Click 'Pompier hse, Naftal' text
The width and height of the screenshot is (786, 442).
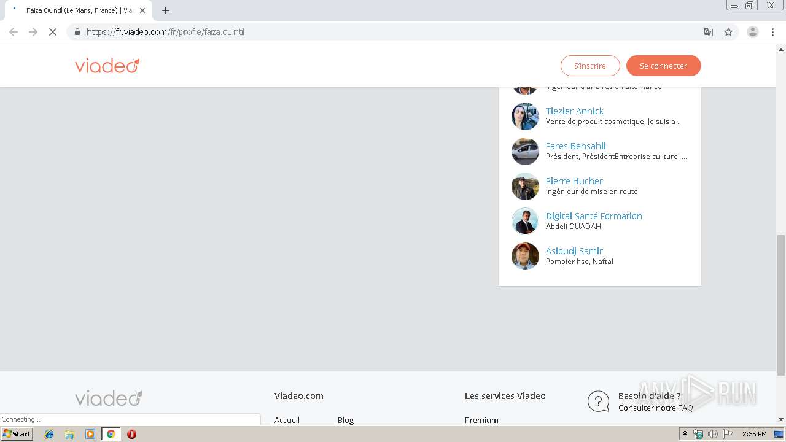[x=580, y=262]
